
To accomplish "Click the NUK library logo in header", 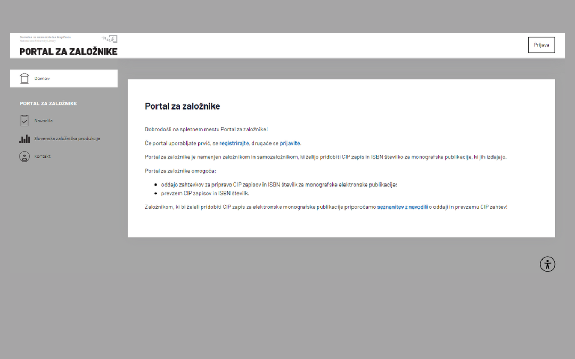I will click(x=110, y=39).
